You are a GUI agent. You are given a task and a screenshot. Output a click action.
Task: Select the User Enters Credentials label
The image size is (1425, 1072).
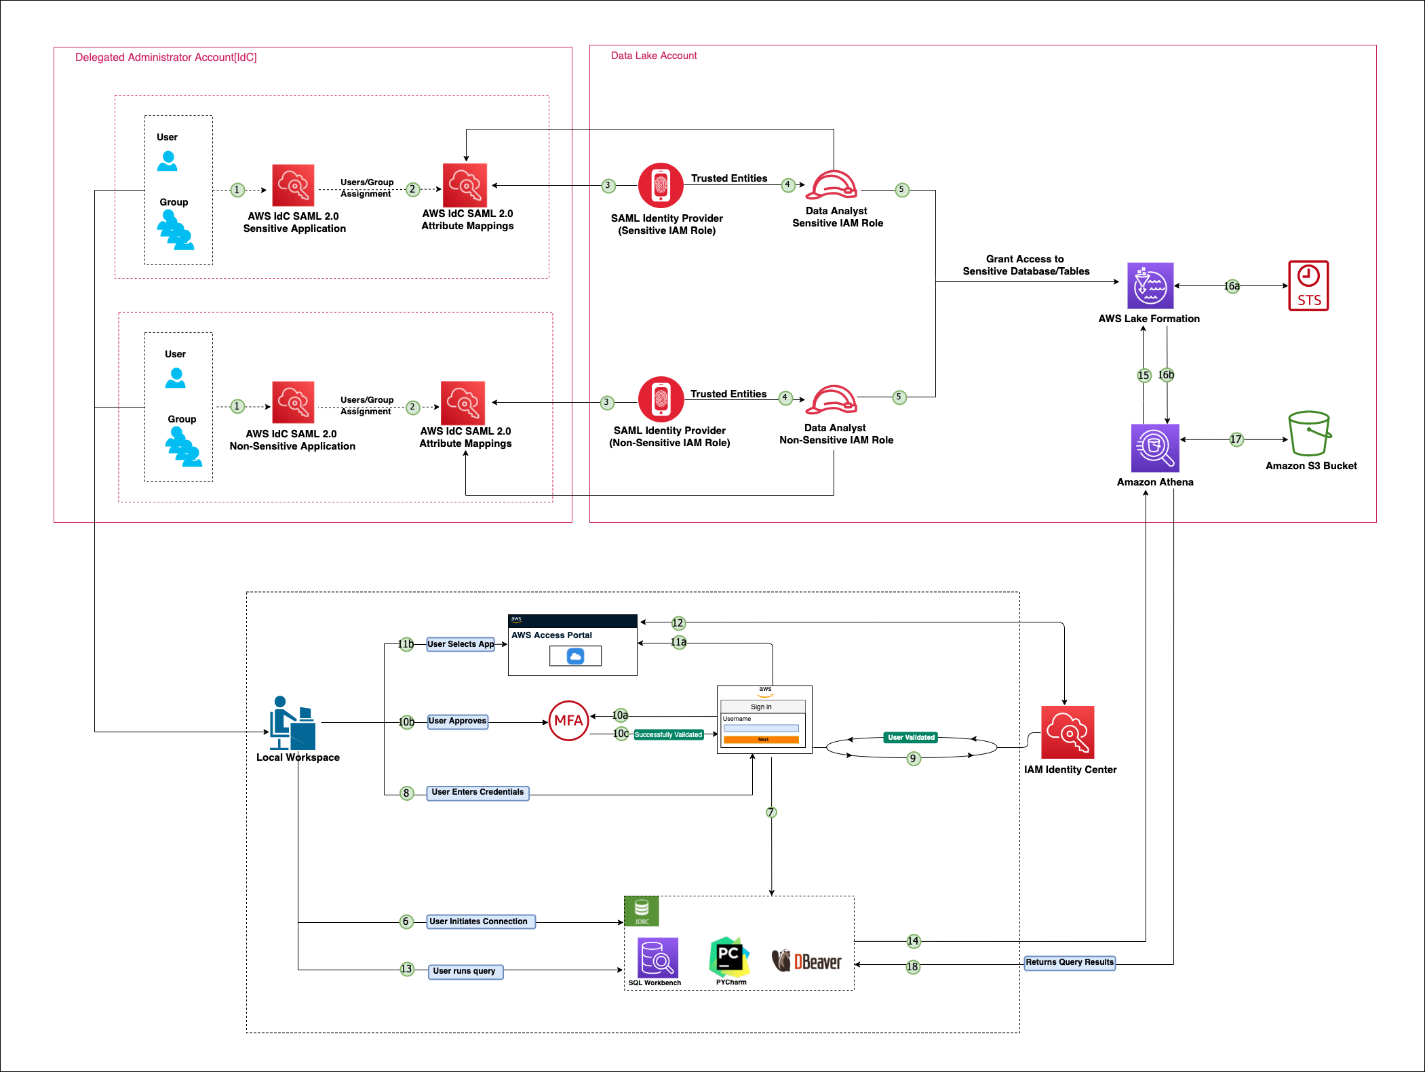477,792
